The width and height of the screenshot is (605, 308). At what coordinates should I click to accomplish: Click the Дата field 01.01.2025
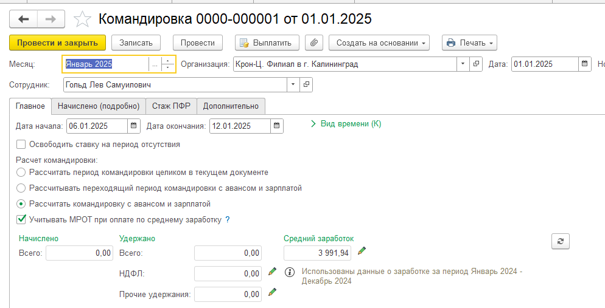[x=545, y=64]
